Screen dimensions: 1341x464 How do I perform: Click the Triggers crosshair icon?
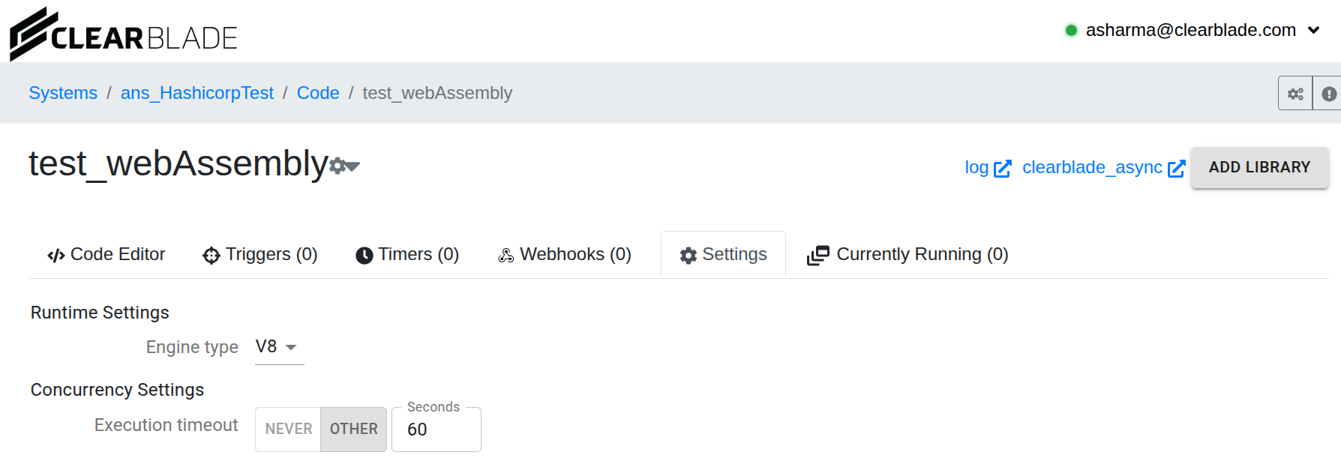211,256
